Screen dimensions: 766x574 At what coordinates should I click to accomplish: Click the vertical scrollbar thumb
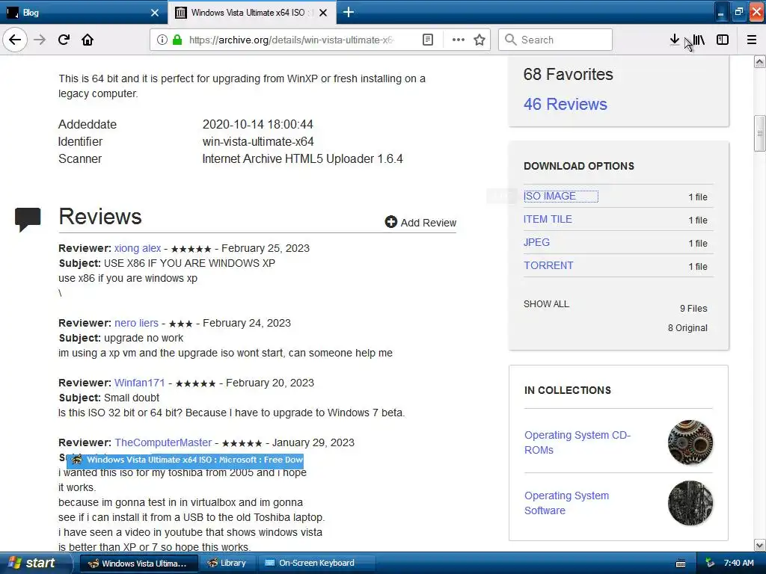point(760,134)
